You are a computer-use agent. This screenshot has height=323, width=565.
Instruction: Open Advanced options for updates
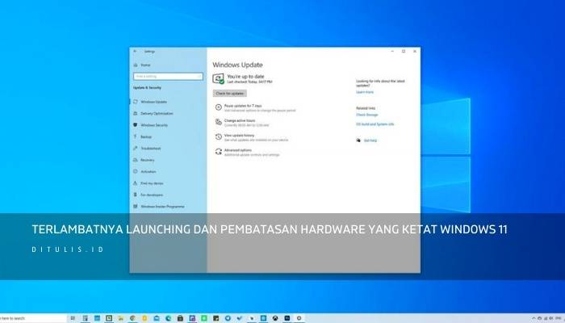coord(247,152)
